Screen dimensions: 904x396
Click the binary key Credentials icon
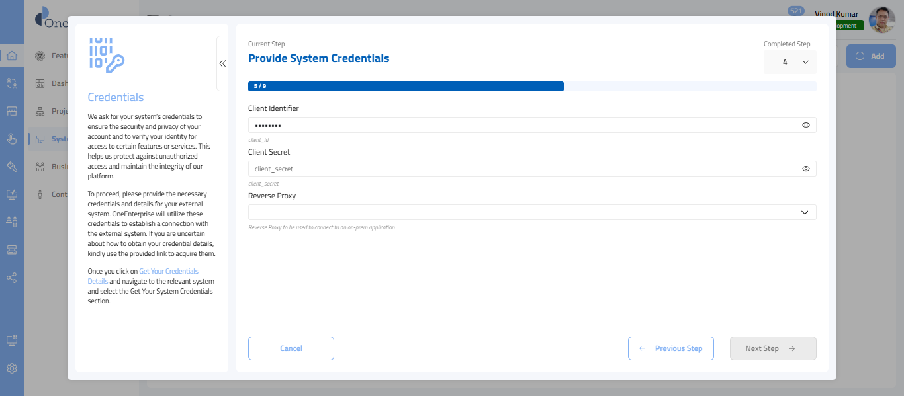[x=107, y=55]
